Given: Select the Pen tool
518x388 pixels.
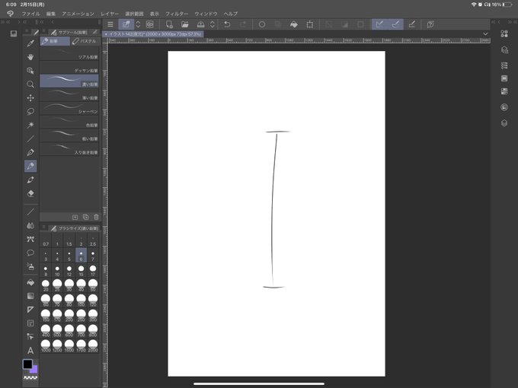Looking at the screenshot, I should coord(30,152).
